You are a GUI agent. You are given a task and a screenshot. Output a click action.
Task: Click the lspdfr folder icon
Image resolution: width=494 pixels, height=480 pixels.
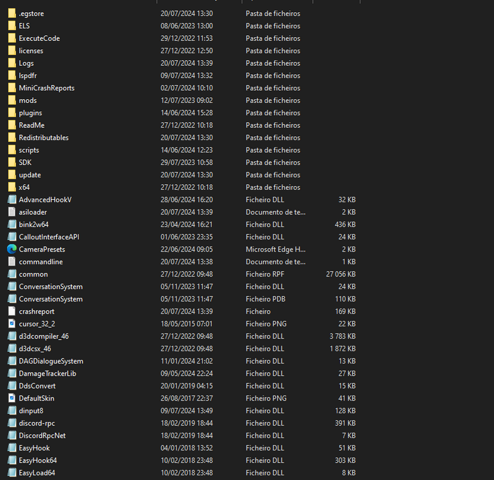point(12,76)
